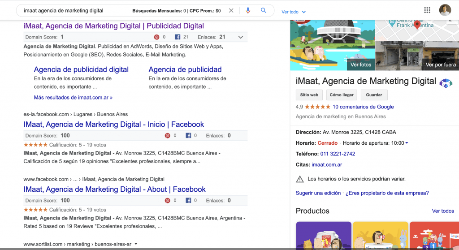
Task: Click the 'Sitio web' button
Action: (x=309, y=95)
